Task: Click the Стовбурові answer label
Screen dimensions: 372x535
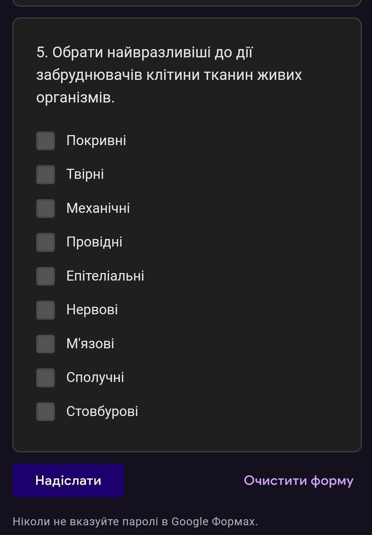Action: 102,411
